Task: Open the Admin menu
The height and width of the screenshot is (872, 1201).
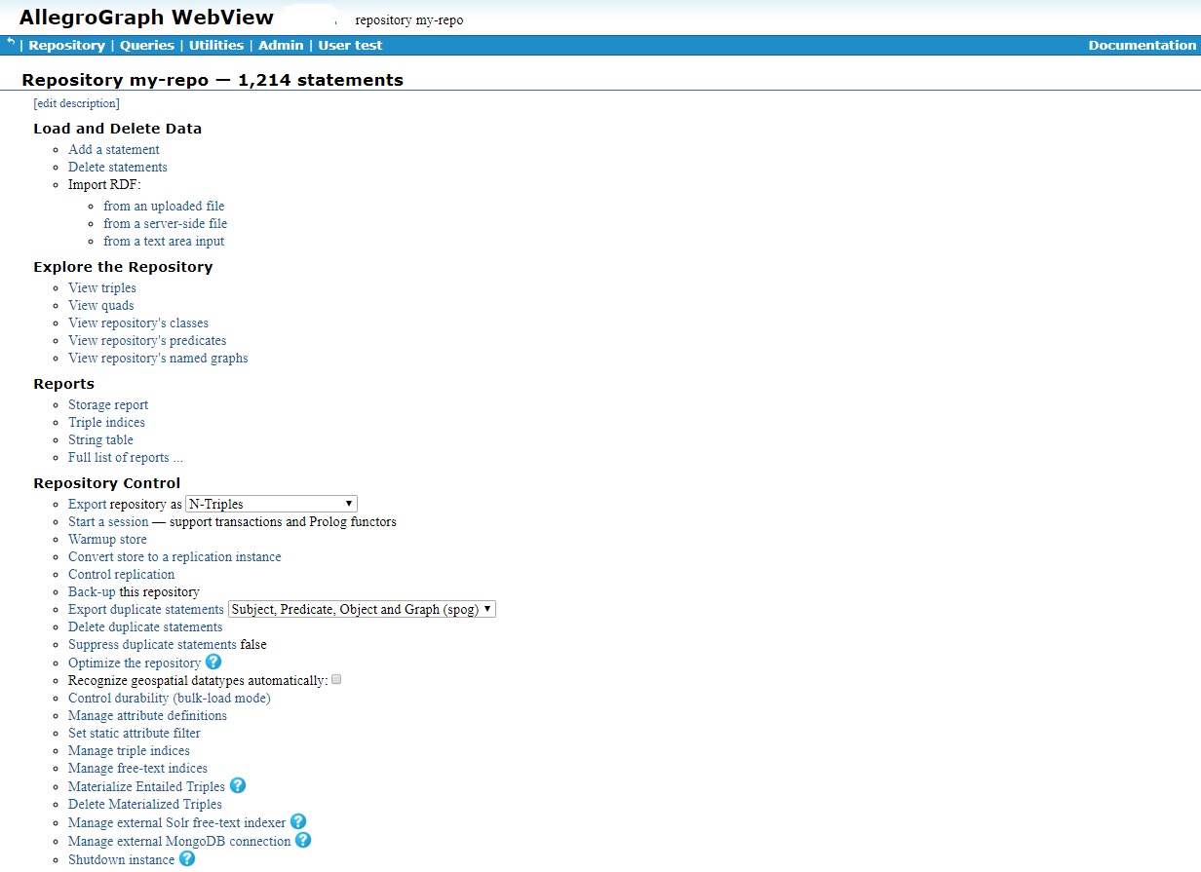Action: click(281, 45)
